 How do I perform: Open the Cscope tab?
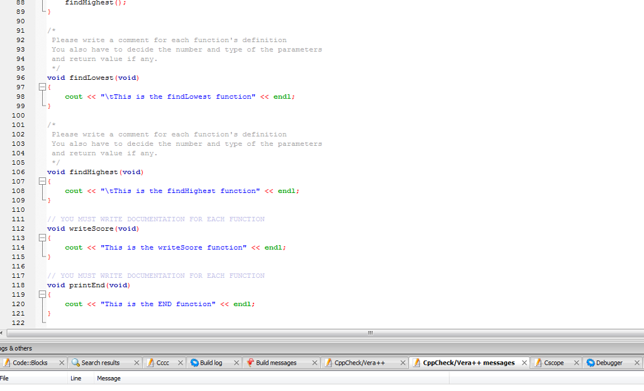(553, 363)
